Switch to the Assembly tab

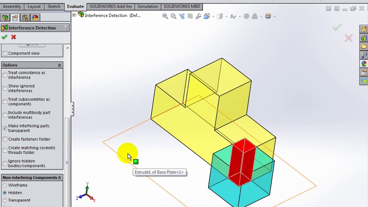click(12, 6)
